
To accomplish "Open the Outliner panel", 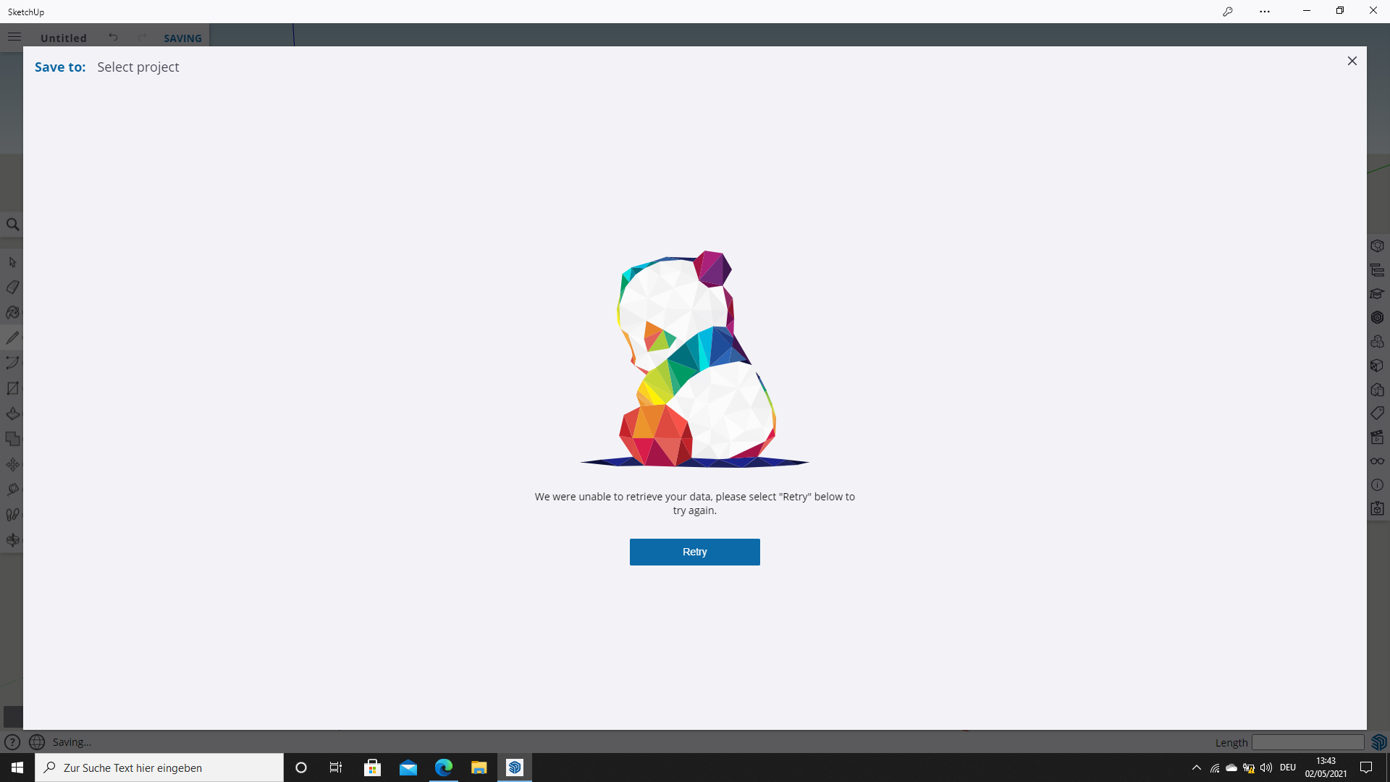I will tap(1377, 270).
